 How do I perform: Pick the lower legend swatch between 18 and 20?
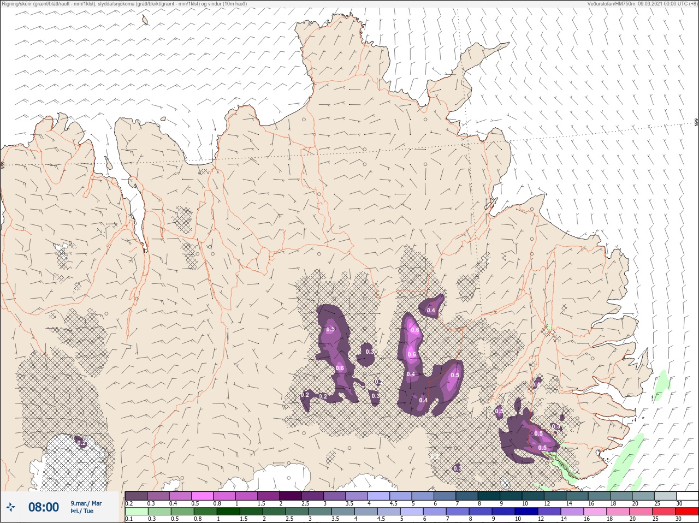pyautogui.click(x=618, y=512)
